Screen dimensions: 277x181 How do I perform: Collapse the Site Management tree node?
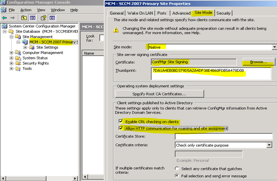(11, 37)
